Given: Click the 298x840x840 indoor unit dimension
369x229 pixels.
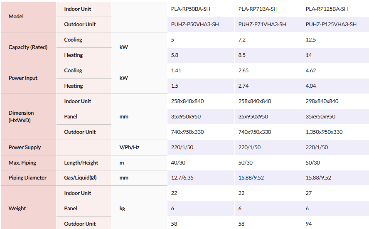Looking at the screenshot, I should [322, 101].
